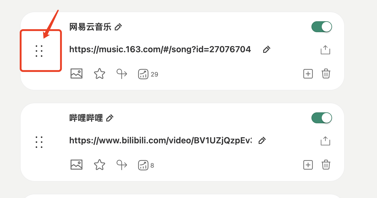This screenshot has width=377, height=198.
Task: View click analytics showing 8
Action: coord(143,165)
